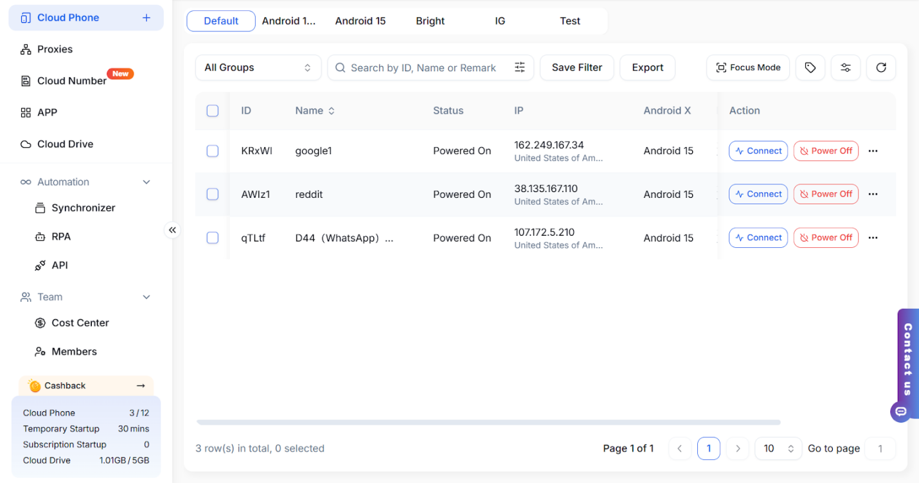Viewport: 919px width, 483px height.
Task: Collapse the Automation section
Action: coord(146,182)
